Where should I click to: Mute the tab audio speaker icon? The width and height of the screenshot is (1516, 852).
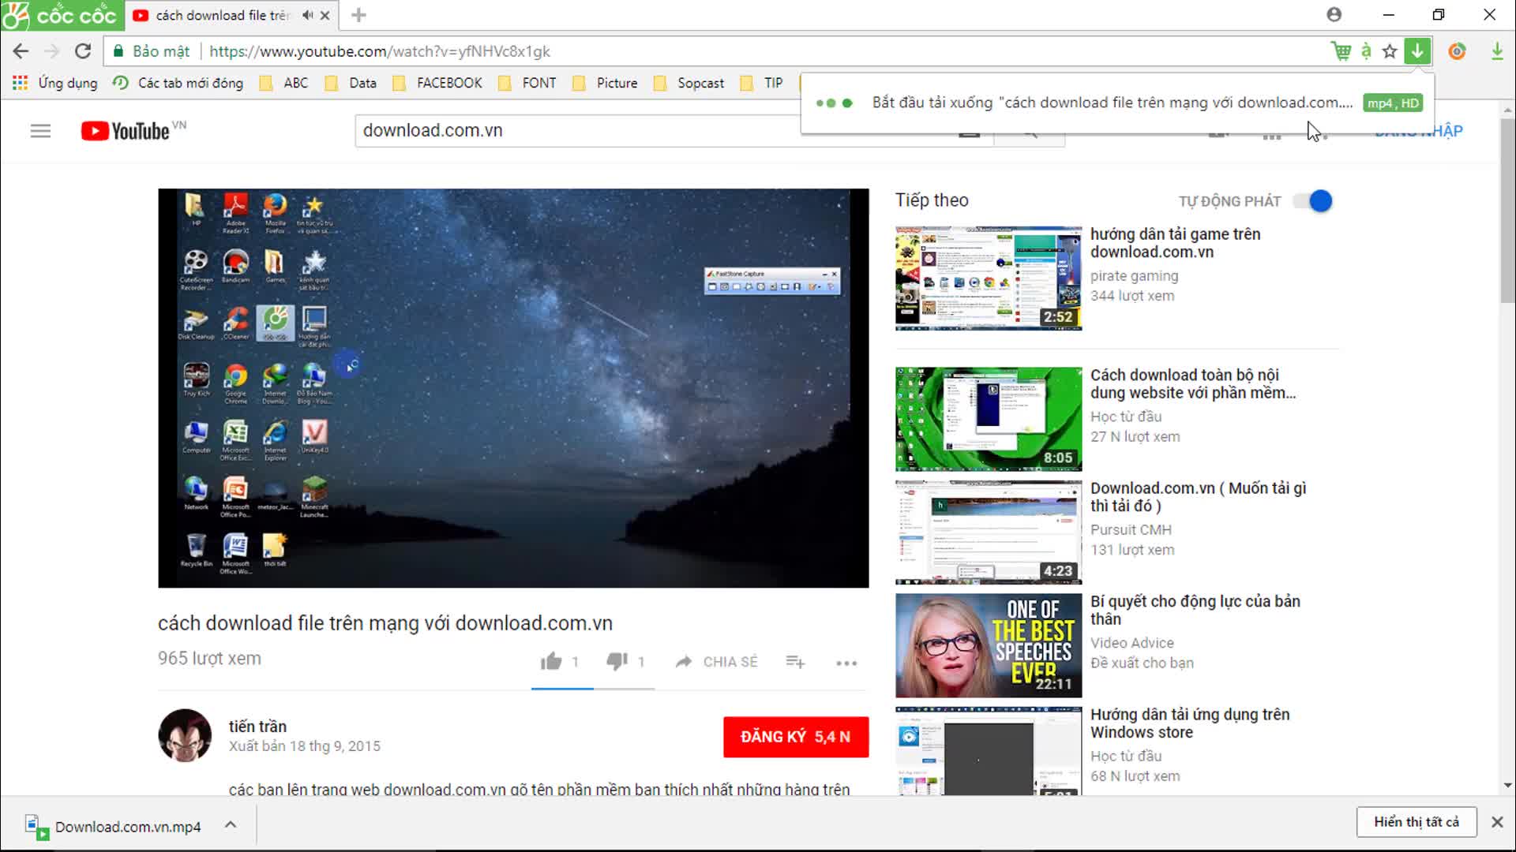(307, 15)
